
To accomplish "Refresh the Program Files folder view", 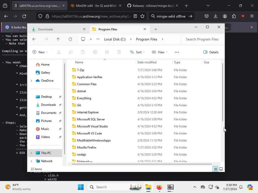I will [x=70, y=39].
